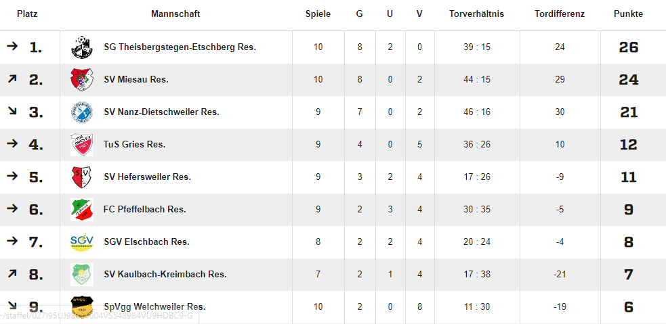This screenshot has height=324, width=666.
Task: Open SG Theisbergstegen-Etschberg Res. team page
Action: [180, 47]
